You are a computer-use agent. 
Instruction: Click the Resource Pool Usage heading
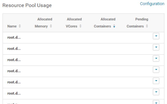[x=27, y=5]
